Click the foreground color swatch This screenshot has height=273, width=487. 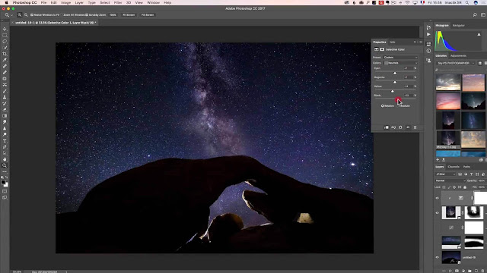pos(3,182)
